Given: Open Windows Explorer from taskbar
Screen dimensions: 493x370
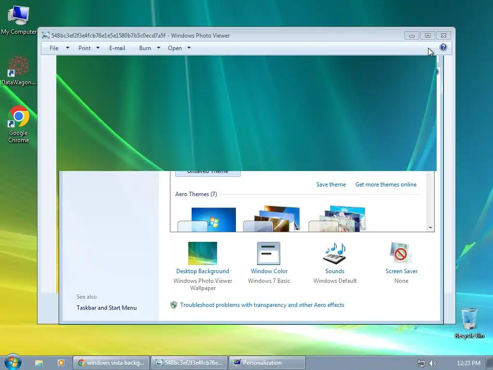Looking at the screenshot, I should 39,363.
